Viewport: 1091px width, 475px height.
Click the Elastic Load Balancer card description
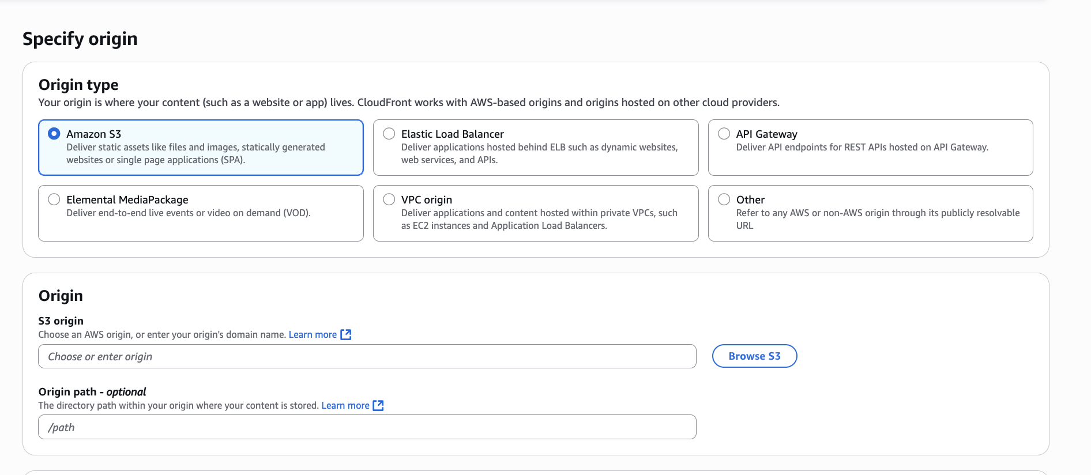[x=539, y=154]
